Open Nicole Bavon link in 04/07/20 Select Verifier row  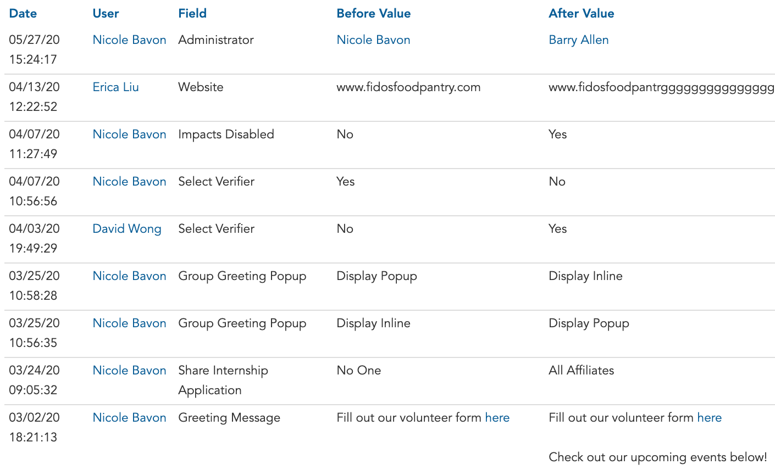tap(129, 181)
